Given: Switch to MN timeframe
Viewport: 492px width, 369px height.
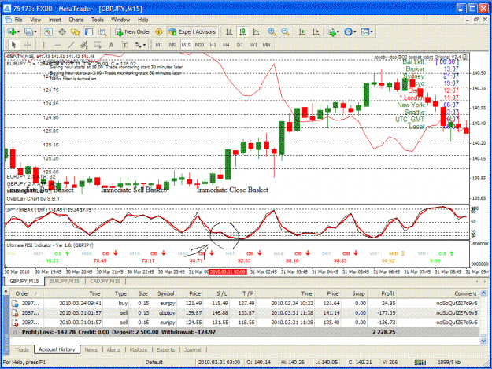Looking at the screenshot, I should [266, 45].
